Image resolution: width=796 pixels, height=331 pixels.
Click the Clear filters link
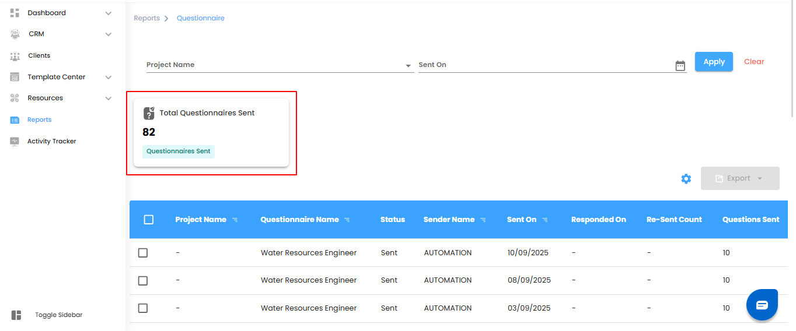pyautogui.click(x=754, y=62)
